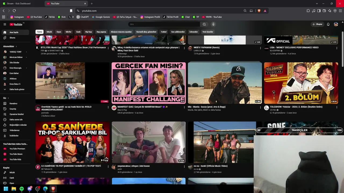Click the Oluştur create button
This screenshot has width=344, height=193.
tap(317, 24)
